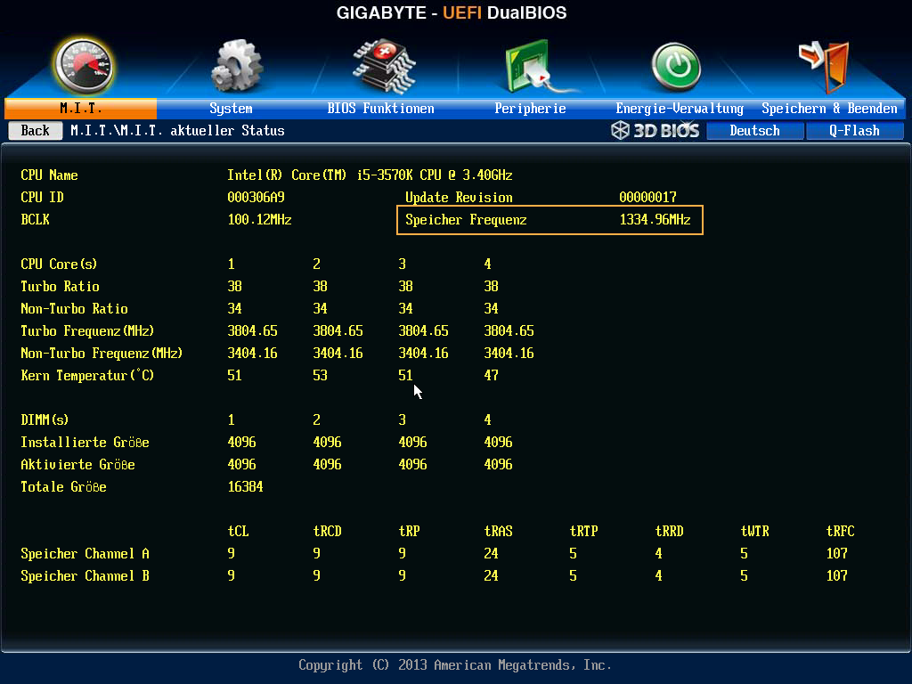
Task: Click the Installierte Größe label
Action: [x=85, y=442]
